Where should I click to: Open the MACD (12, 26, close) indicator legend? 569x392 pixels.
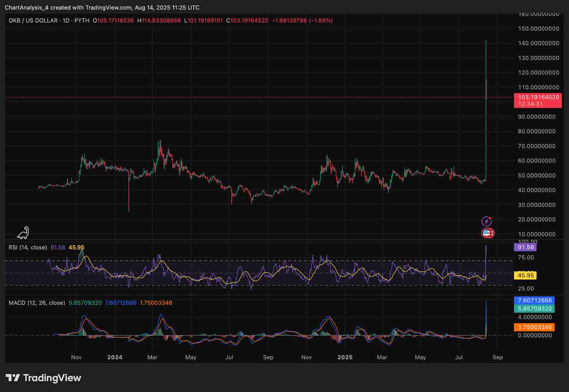[x=37, y=303]
